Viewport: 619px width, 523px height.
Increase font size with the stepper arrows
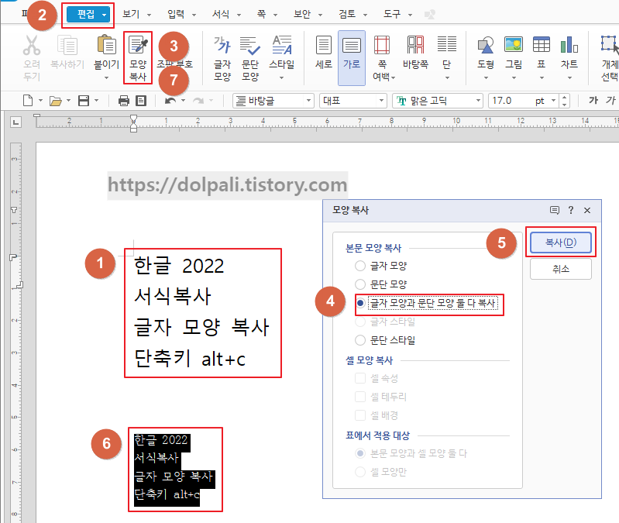point(565,98)
